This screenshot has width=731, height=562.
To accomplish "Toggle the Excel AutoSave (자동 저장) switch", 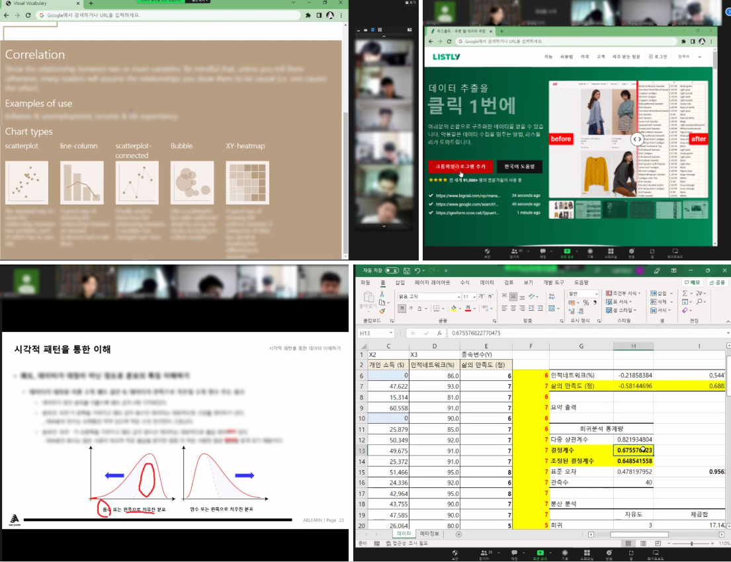I will coord(392,270).
